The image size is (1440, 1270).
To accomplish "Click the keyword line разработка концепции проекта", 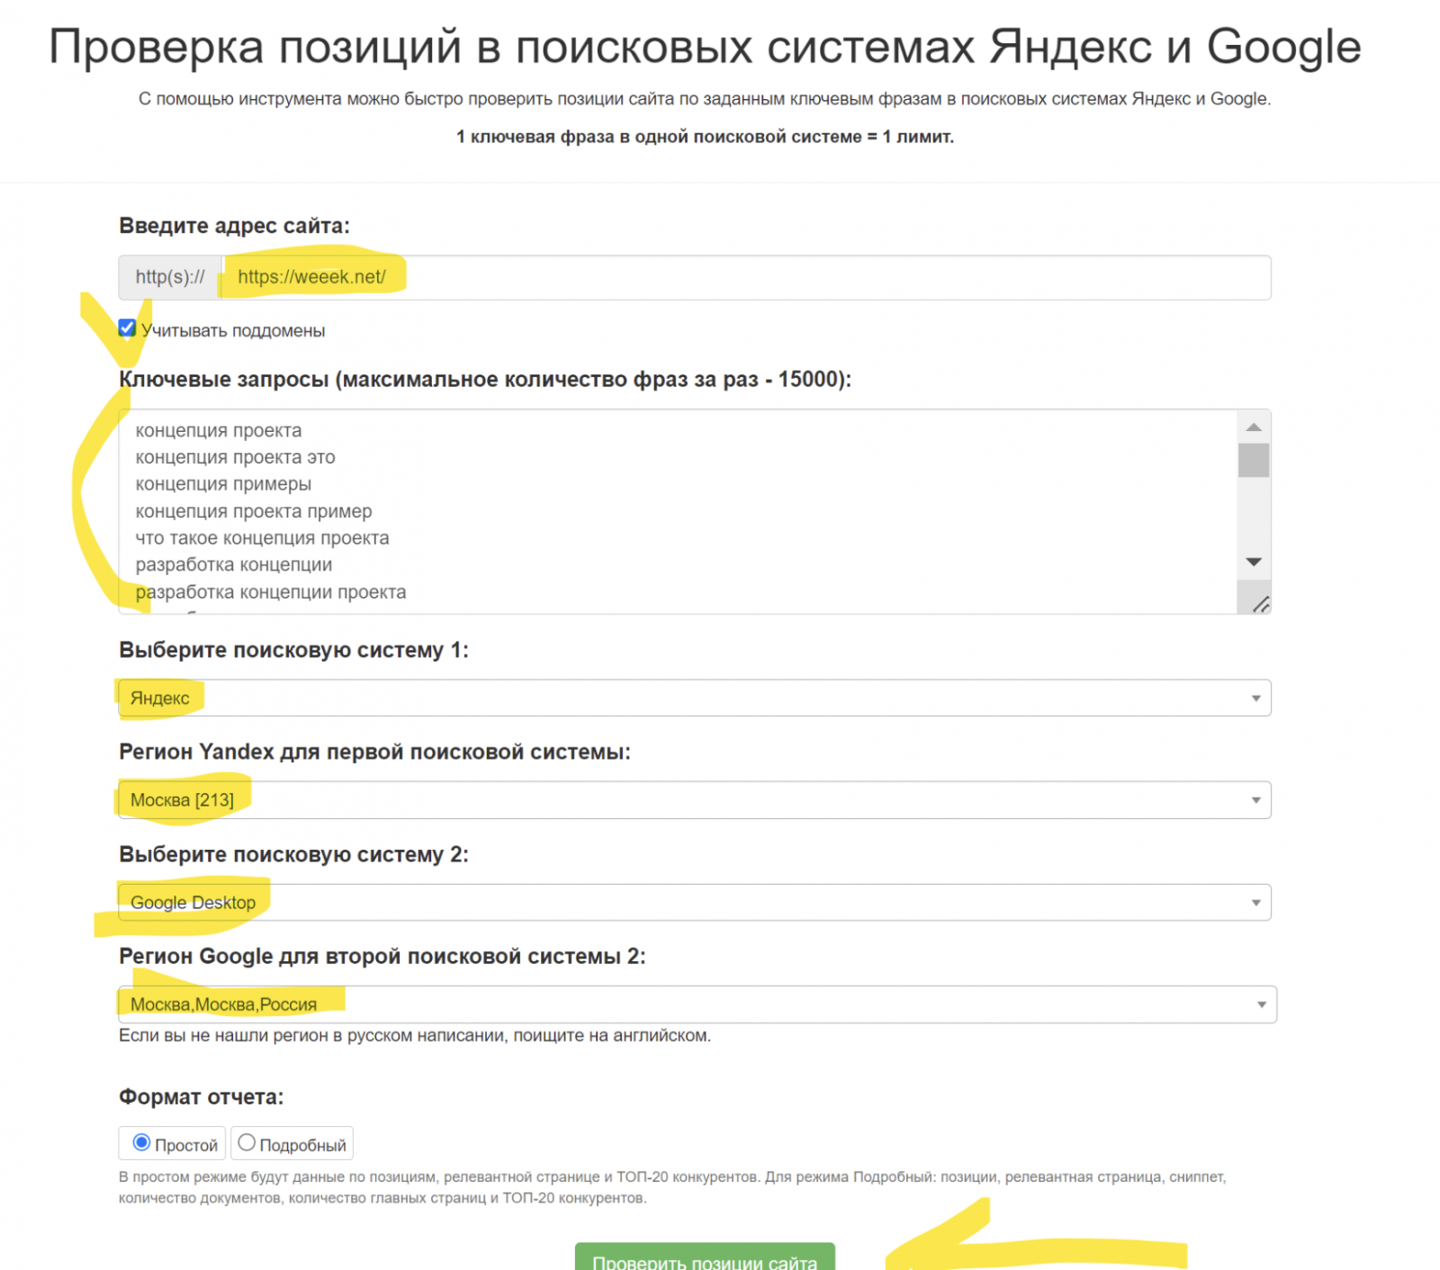I will (271, 592).
